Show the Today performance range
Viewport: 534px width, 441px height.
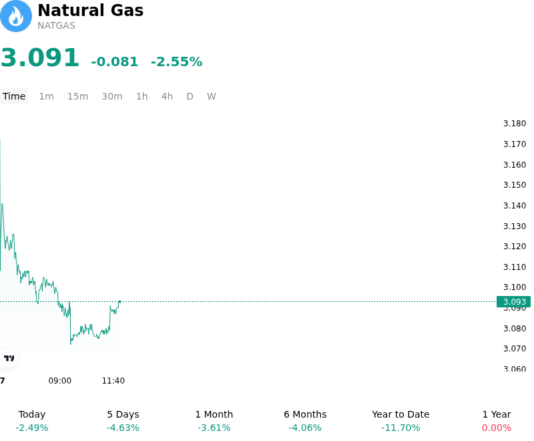32,421
